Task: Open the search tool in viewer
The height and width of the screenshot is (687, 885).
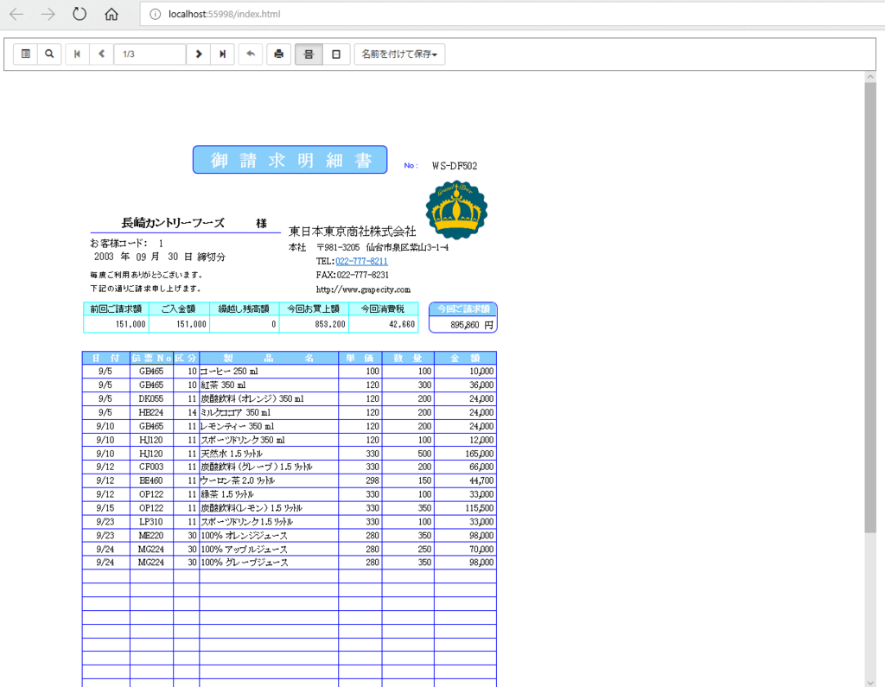Action: tap(49, 54)
